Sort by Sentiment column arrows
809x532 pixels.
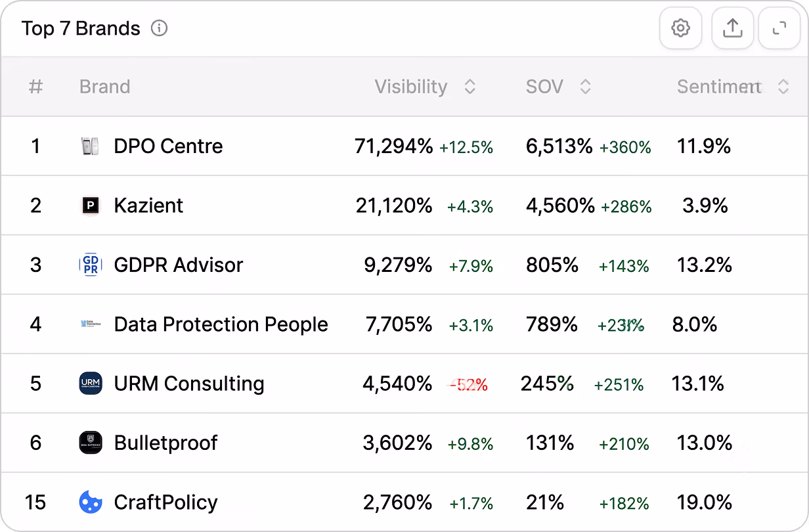pos(783,87)
